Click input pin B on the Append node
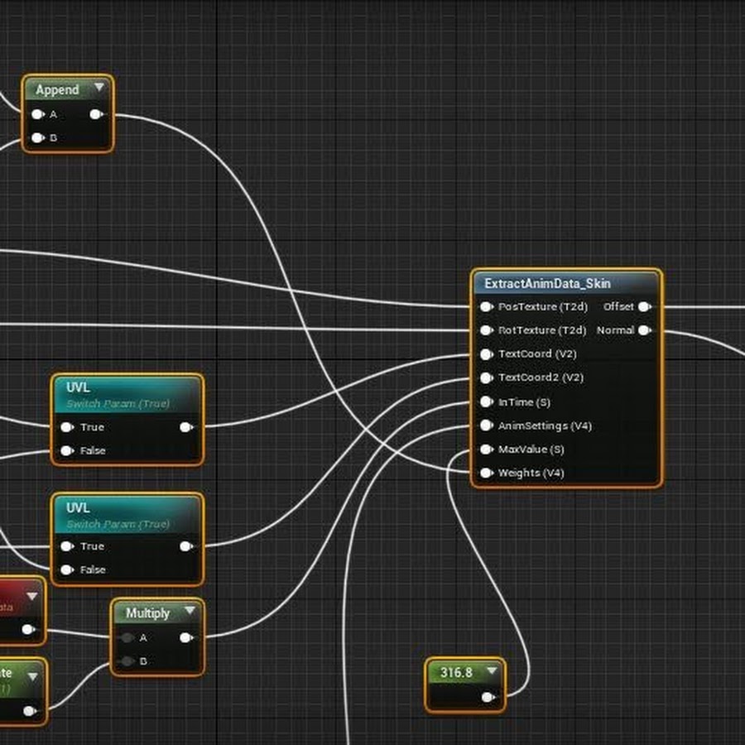 click(x=37, y=138)
